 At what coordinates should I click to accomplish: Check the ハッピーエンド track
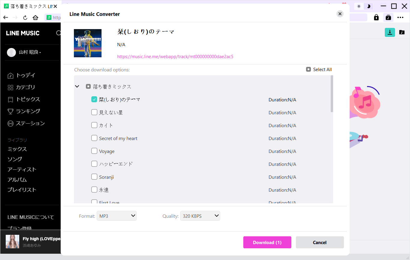[x=94, y=164]
